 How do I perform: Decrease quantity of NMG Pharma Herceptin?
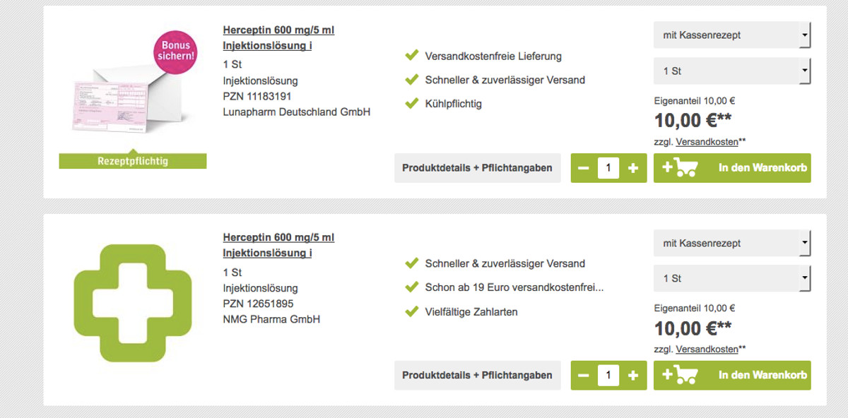point(584,376)
